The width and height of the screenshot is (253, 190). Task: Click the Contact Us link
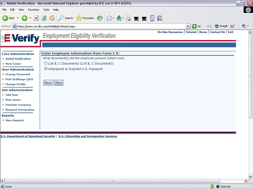217,32
